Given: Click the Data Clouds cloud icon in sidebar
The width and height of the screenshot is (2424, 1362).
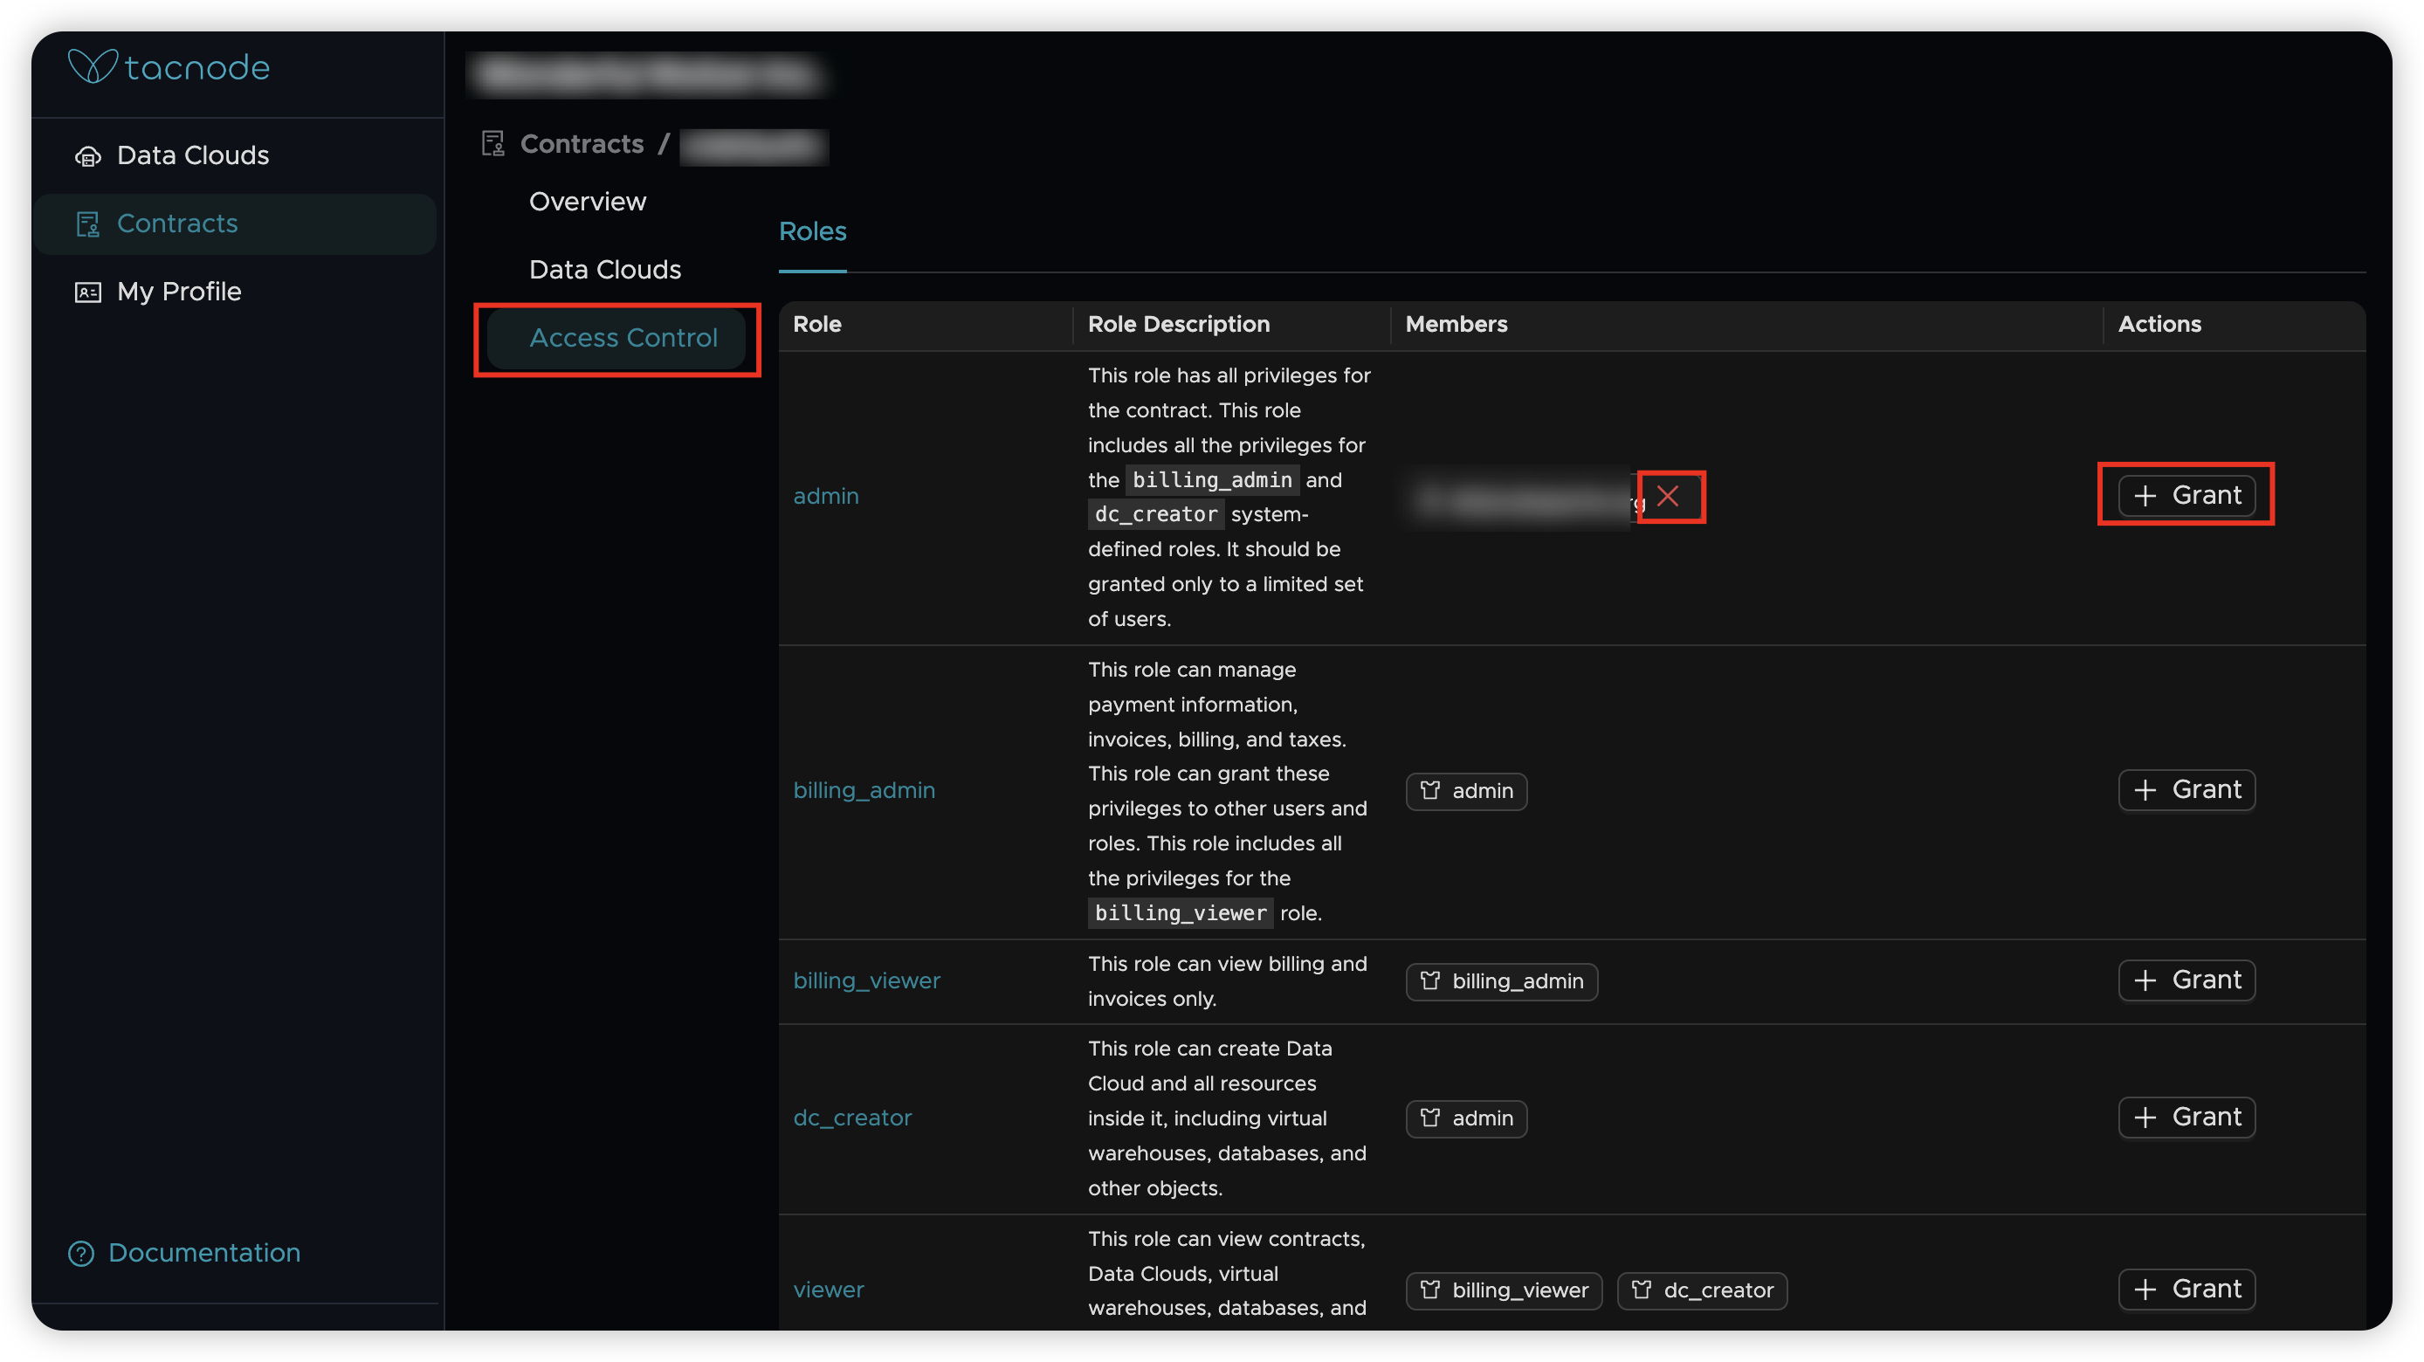Looking at the screenshot, I should [87, 156].
